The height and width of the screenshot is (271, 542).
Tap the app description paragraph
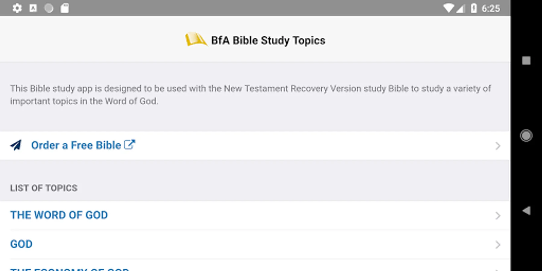tap(250, 95)
